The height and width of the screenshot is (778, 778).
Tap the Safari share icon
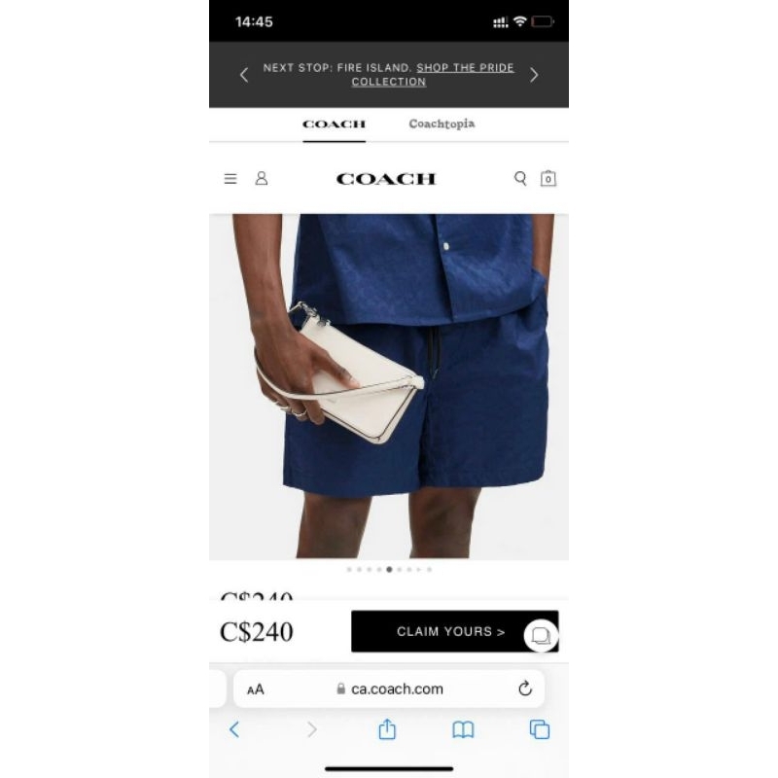pos(387,728)
